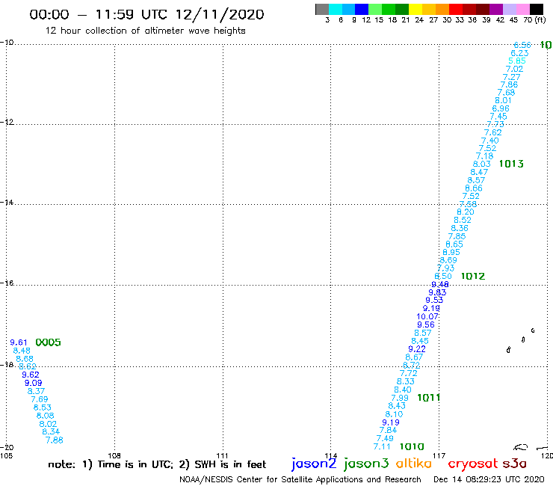The image size is (553, 486).
Task: Click the longitude axis label 111
Action: pyautogui.click(x=222, y=455)
